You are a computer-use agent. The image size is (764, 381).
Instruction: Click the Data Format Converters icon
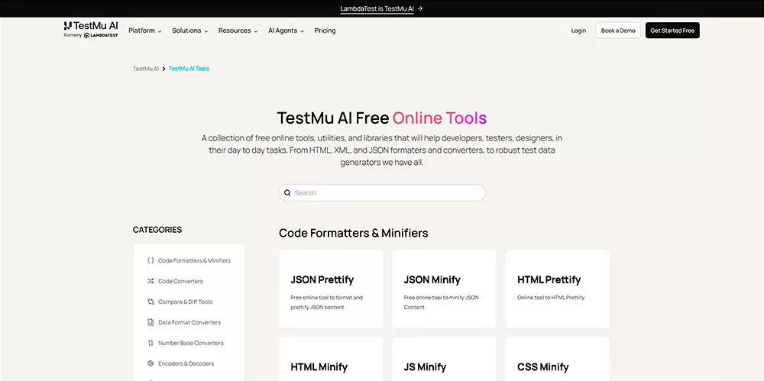point(151,322)
